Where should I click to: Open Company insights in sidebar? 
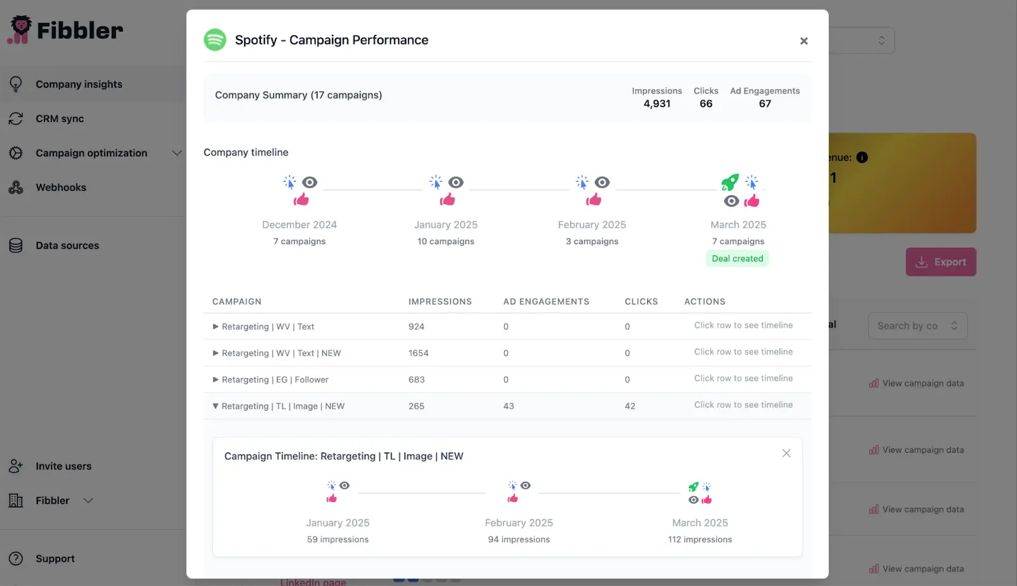(79, 85)
